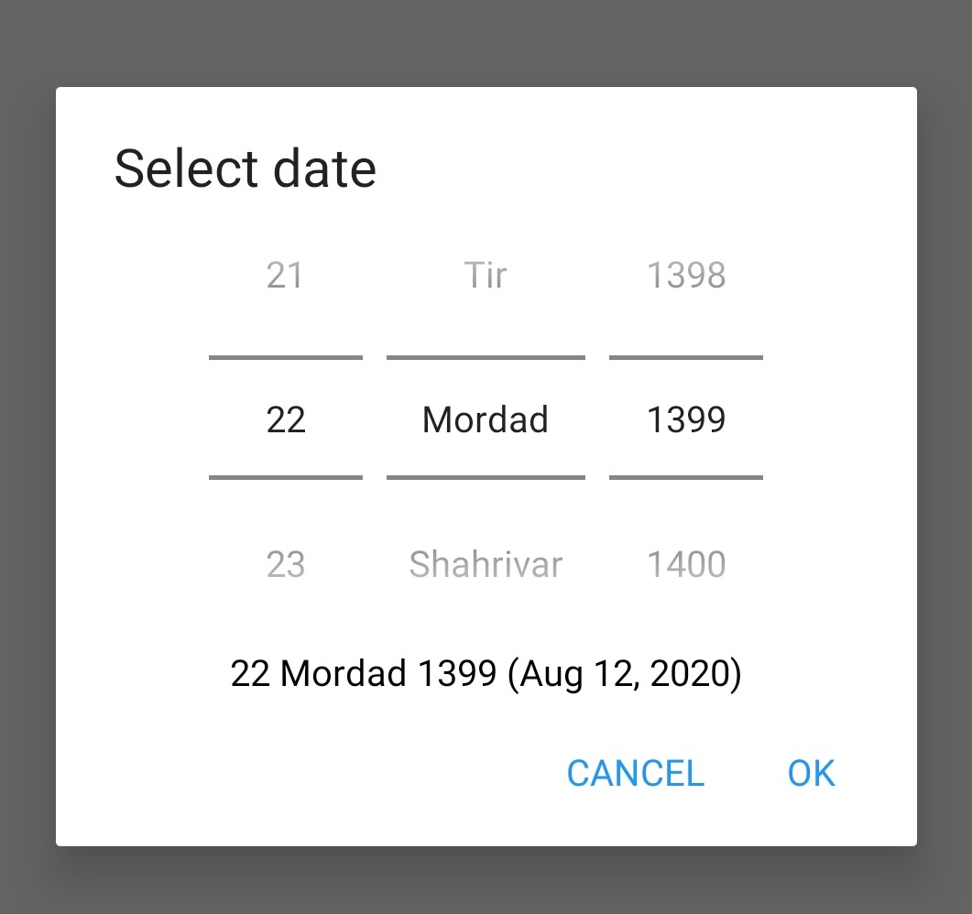The width and height of the screenshot is (972, 914).
Task: Click the '(Aug 12, 2020)' Gregorian date text
Action: point(625,673)
